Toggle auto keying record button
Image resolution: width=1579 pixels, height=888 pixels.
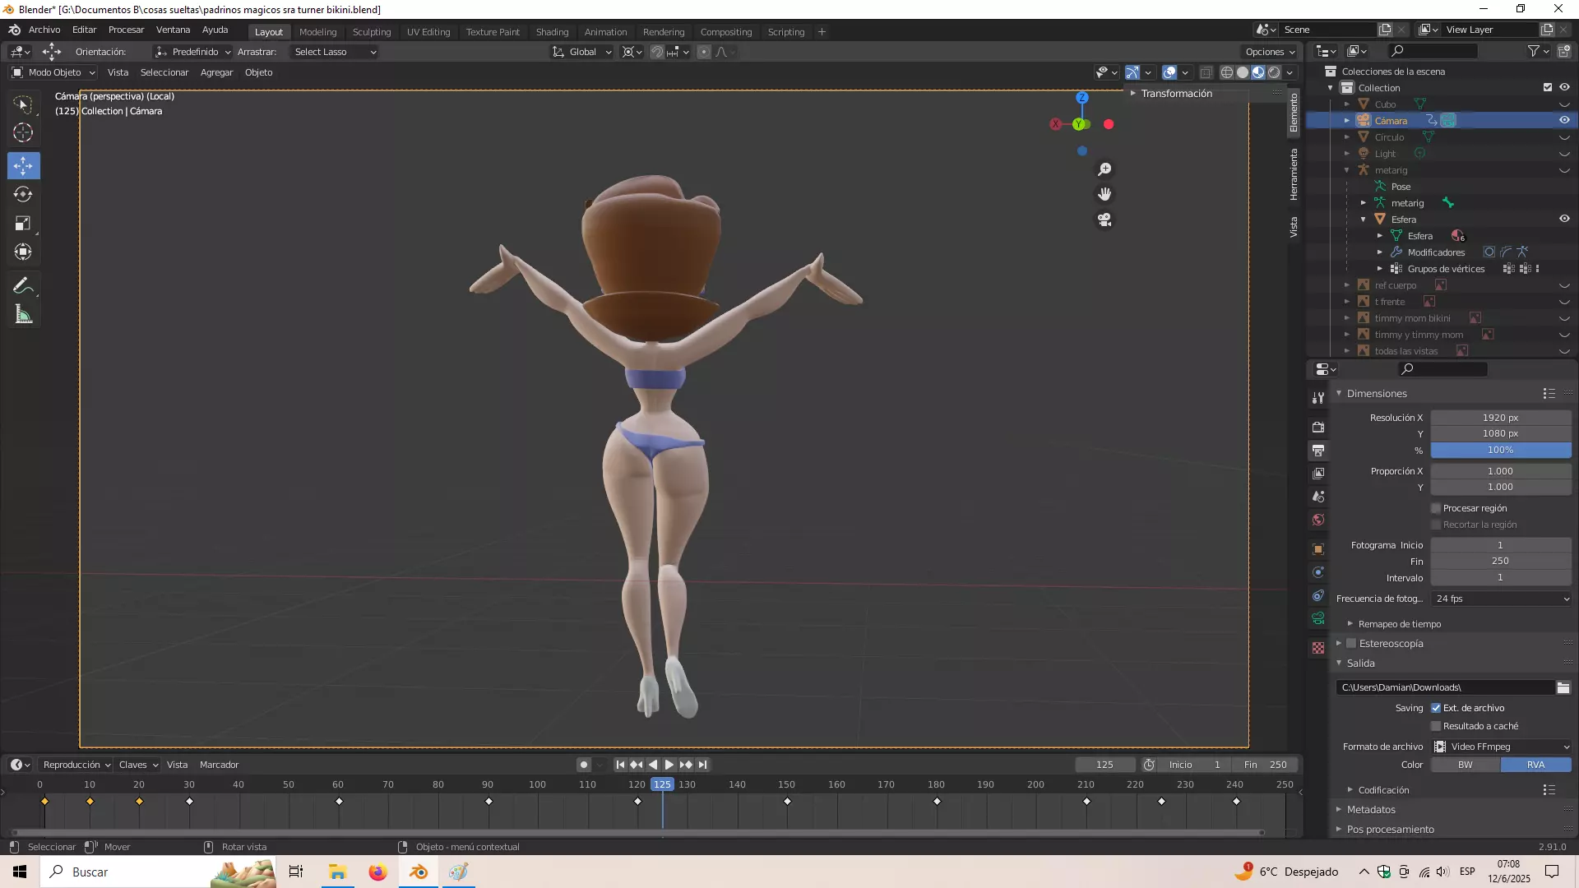pyautogui.click(x=584, y=765)
